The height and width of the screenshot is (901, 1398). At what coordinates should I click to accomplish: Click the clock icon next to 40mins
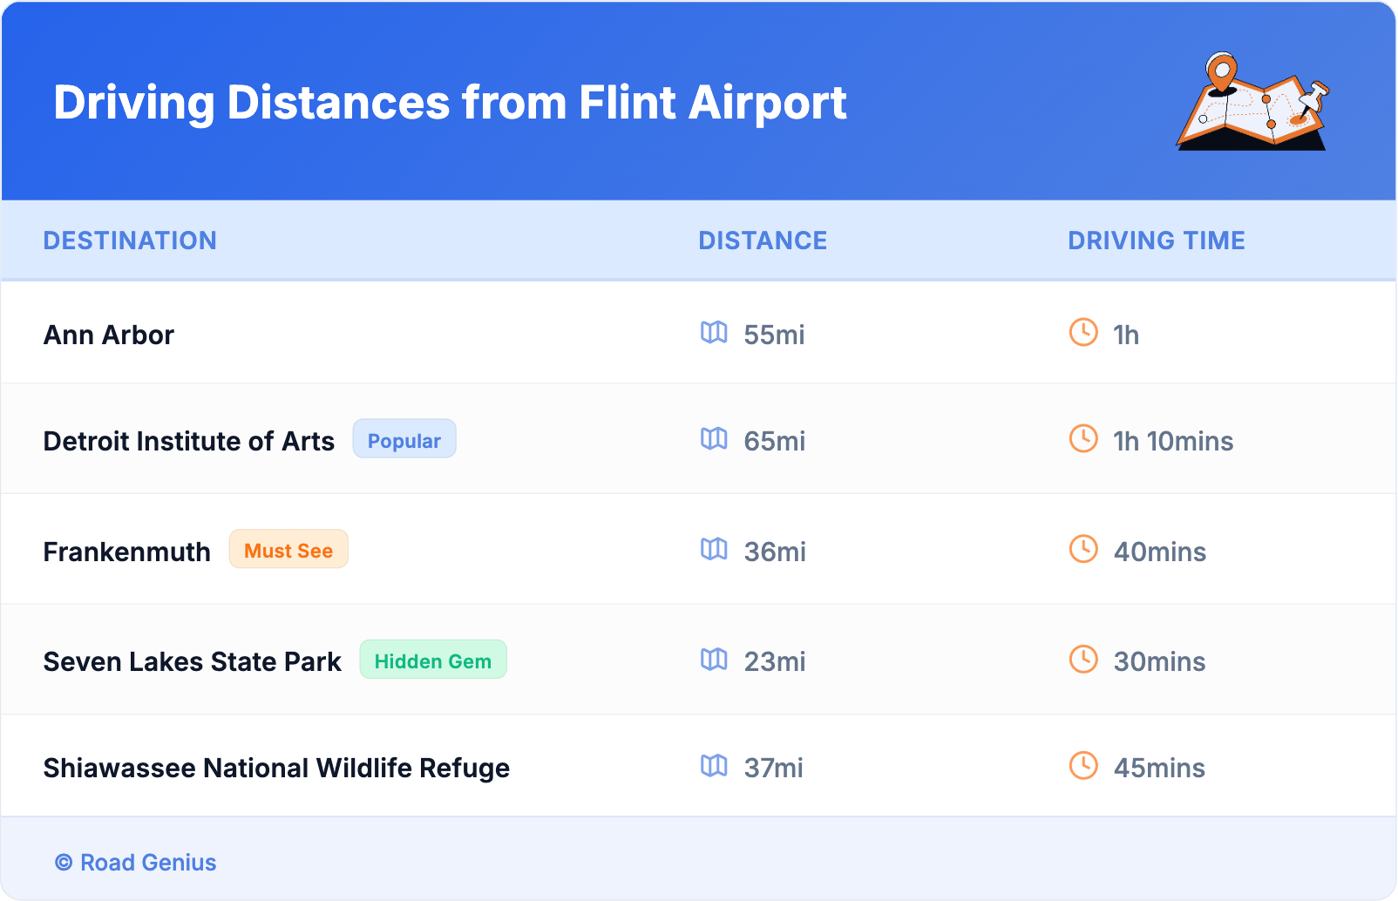click(1083, 550)
